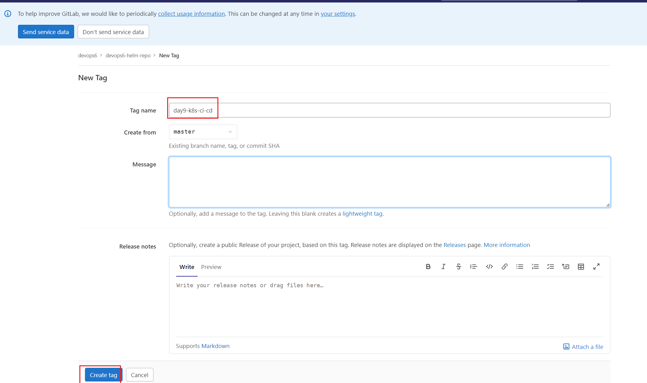The width and height of the screenshot is (647, 383).
Task: Insert a blockquote in release notes
Action: point(474,266)
